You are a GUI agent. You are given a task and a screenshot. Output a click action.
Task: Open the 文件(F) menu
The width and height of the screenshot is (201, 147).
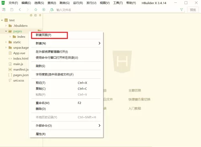click(13, 3)
